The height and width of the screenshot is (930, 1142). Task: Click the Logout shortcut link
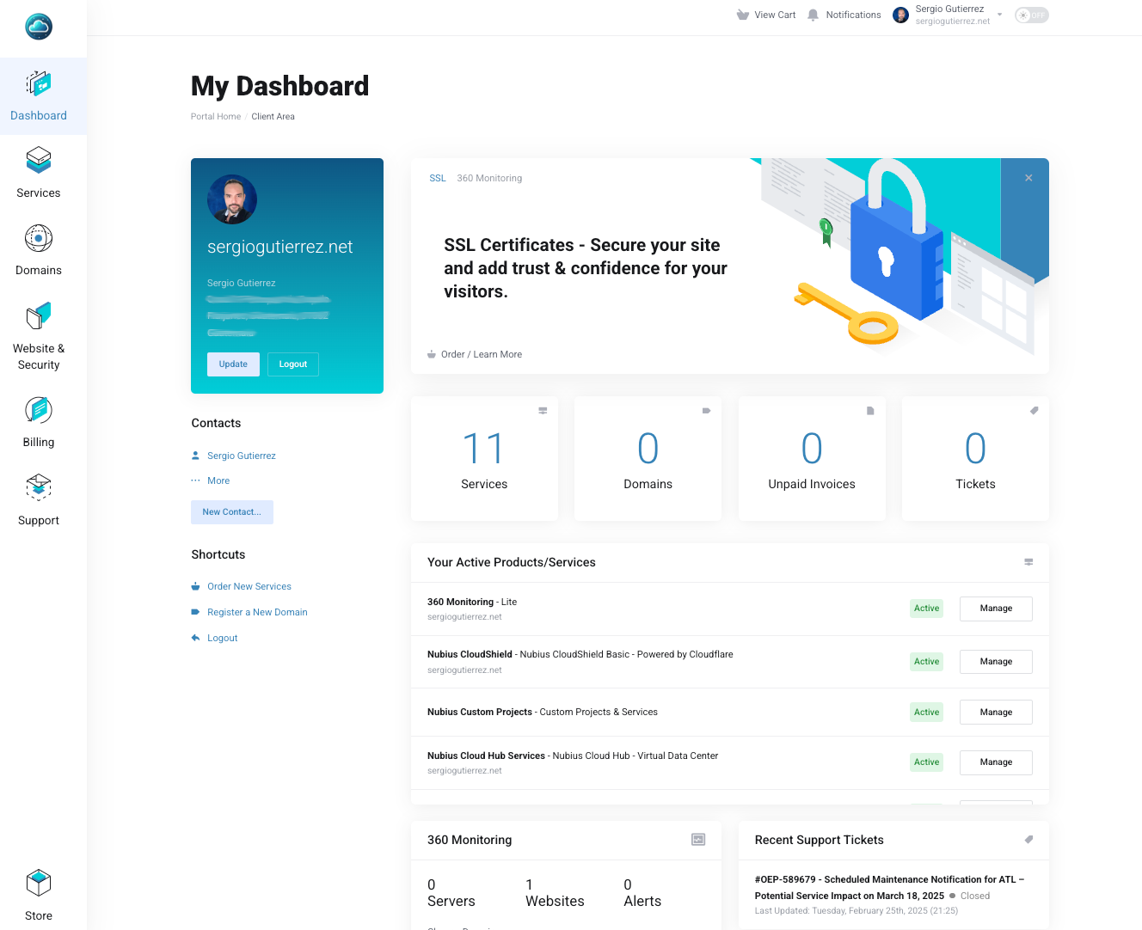coord(222,638)
